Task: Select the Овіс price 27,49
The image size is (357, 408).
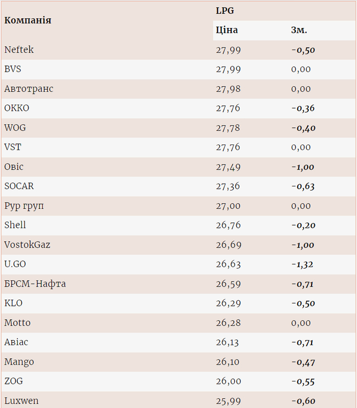Action: coord(228,167)
